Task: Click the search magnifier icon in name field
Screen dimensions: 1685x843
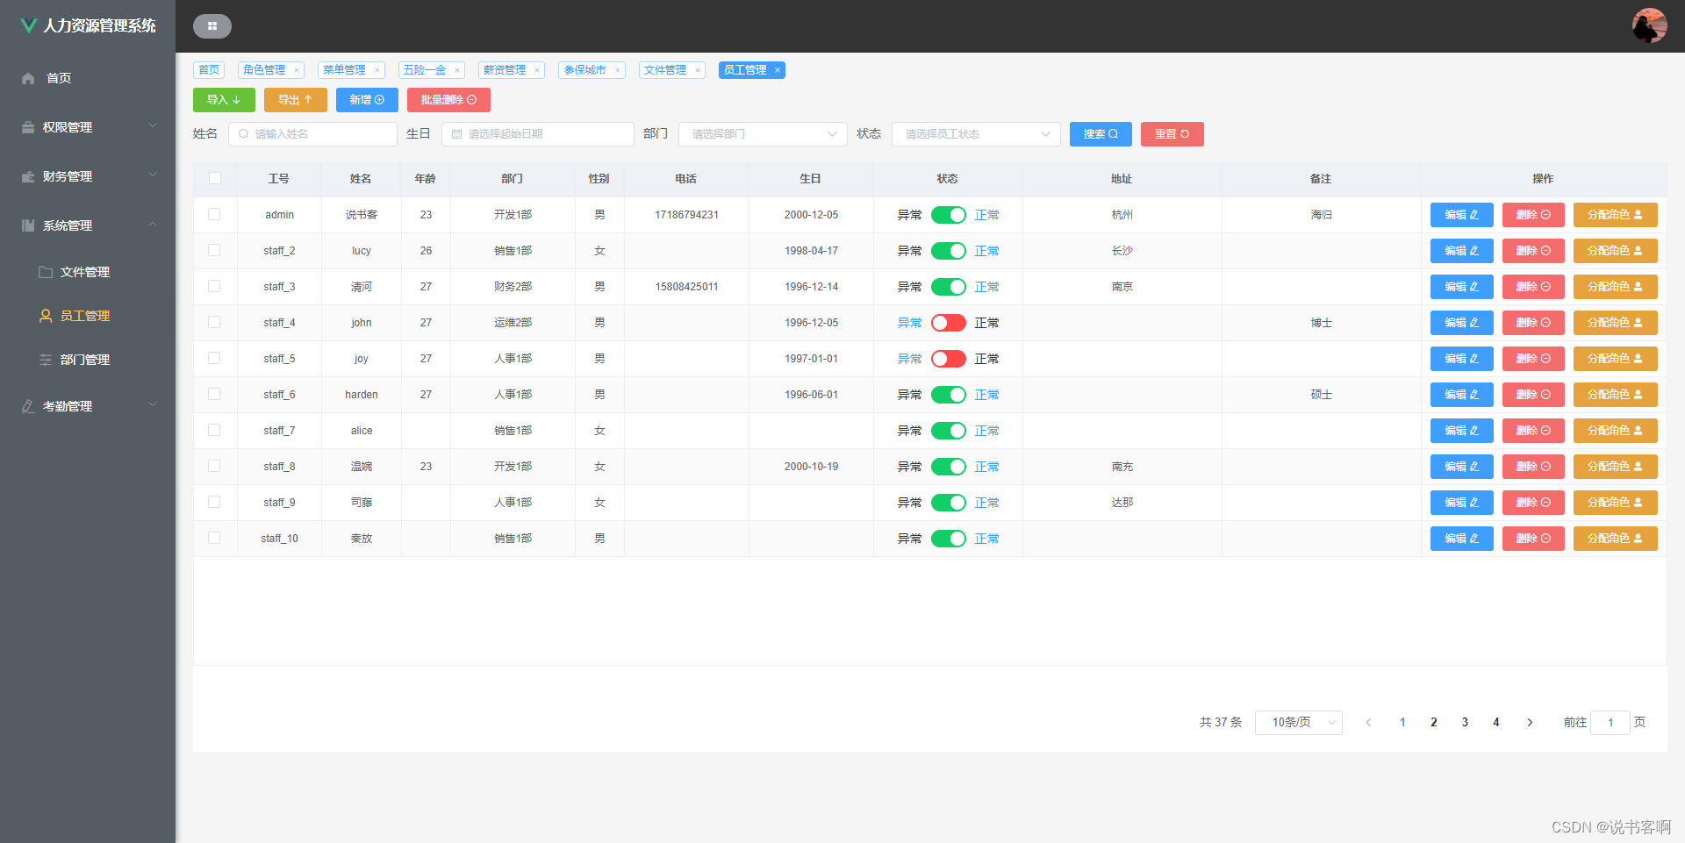Action: pos(243,134)
